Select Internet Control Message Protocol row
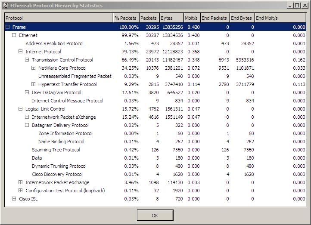 point(155,101)
